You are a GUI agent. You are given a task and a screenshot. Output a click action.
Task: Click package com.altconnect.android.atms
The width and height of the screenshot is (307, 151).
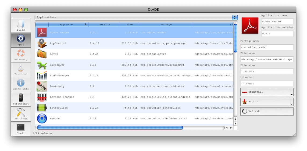[x=162, y=86]
